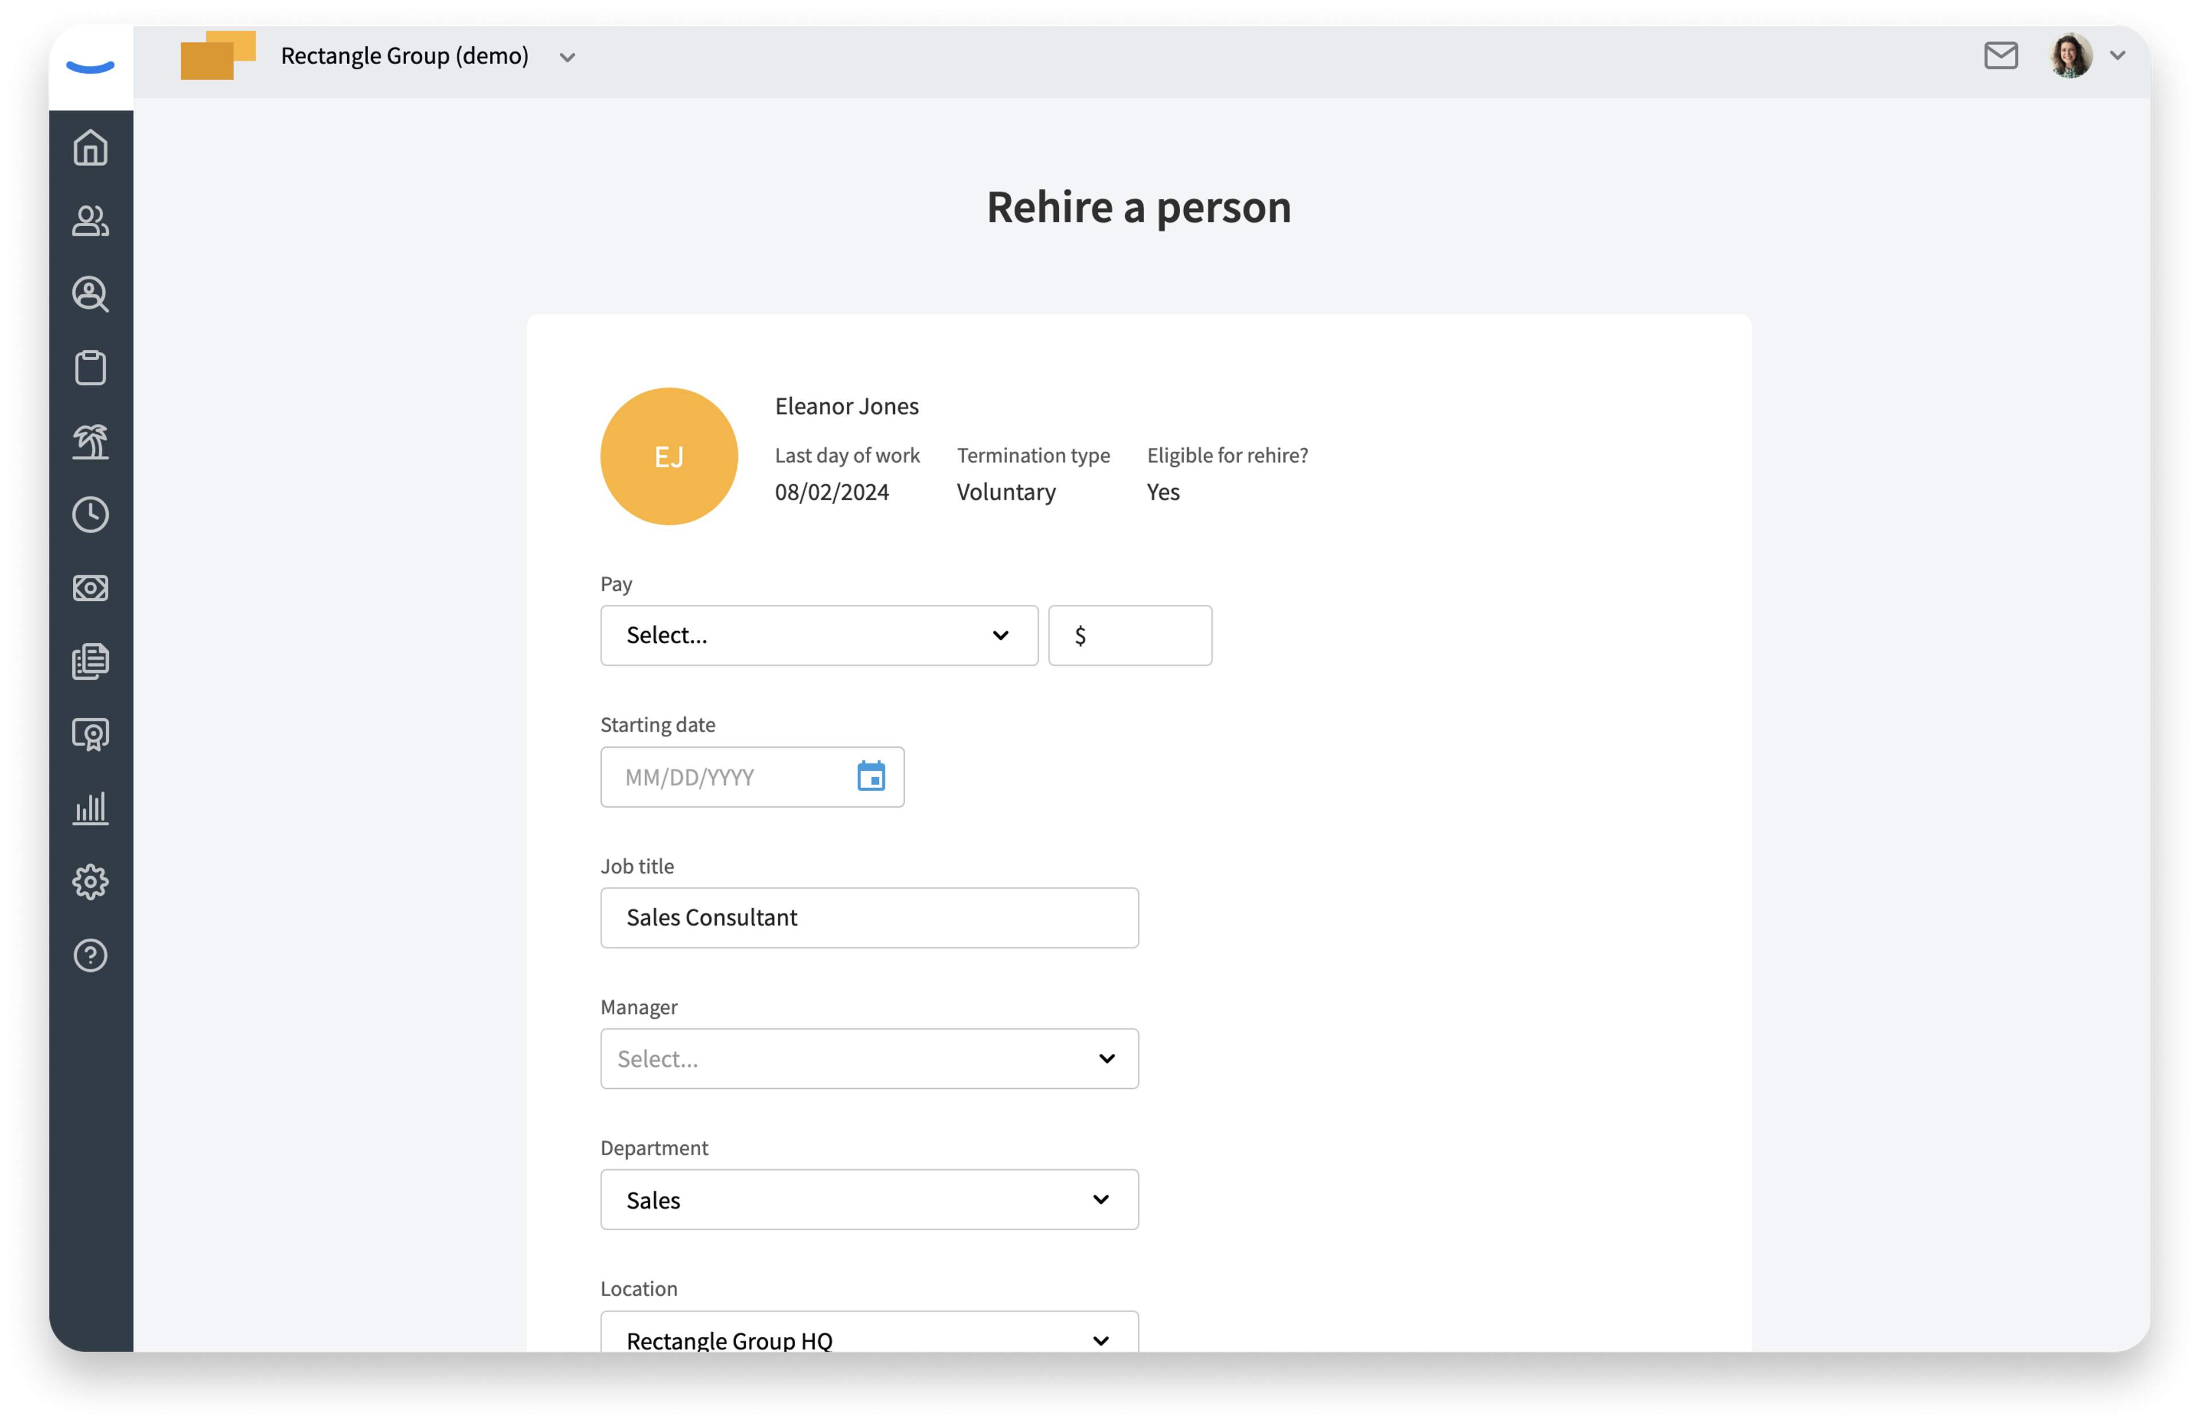This screenshot has width=2200, height=1425.
Task: Open the settings gear icon
Action: tap(91, 881)
